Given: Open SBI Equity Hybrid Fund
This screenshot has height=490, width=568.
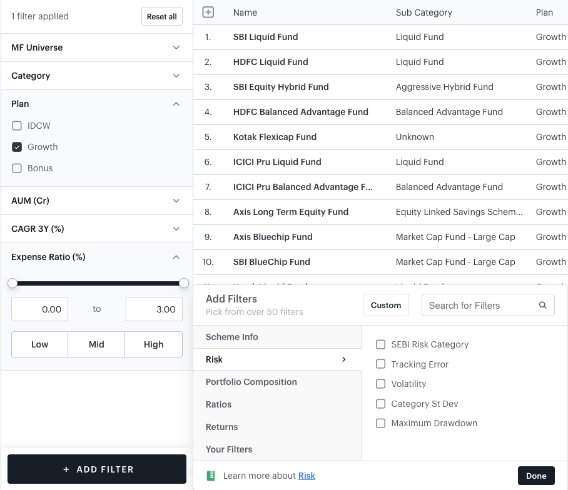Looking at the screenshot, I should click(281, 87).
